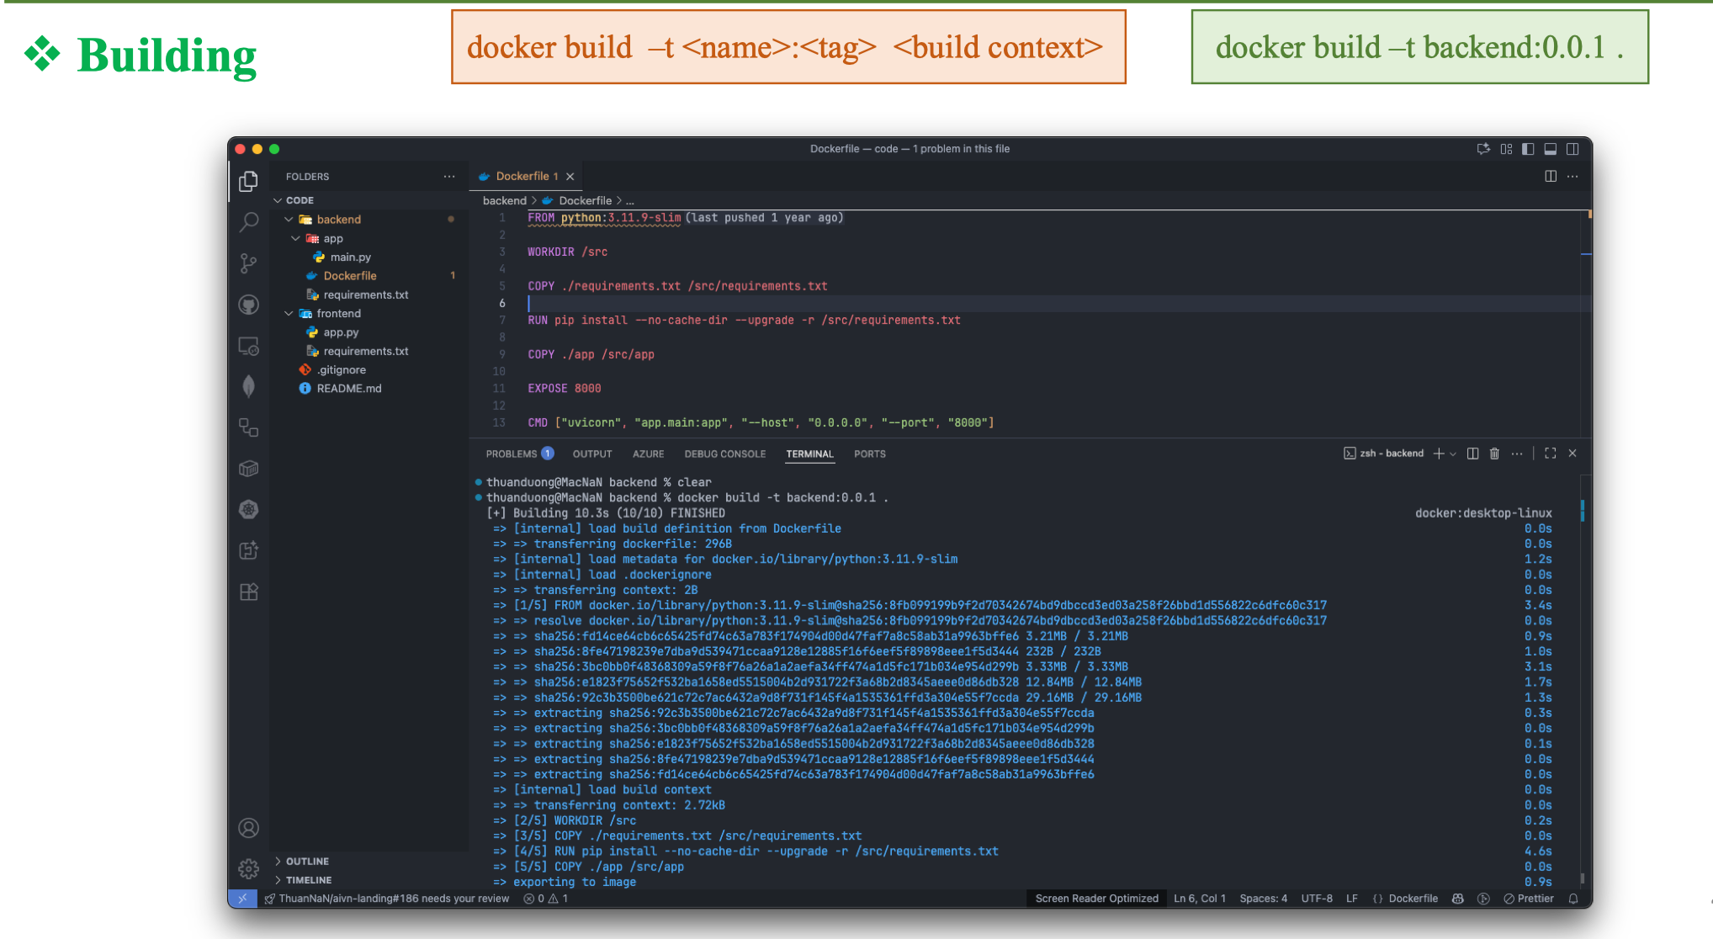This screenshot has height=939, width=1713.
Task: Split the editor right icon
Action: tap(1551, 176)
